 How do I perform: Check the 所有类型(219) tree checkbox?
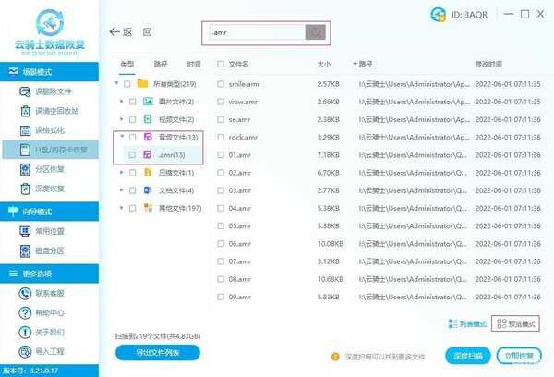click(x=127, y=84)
